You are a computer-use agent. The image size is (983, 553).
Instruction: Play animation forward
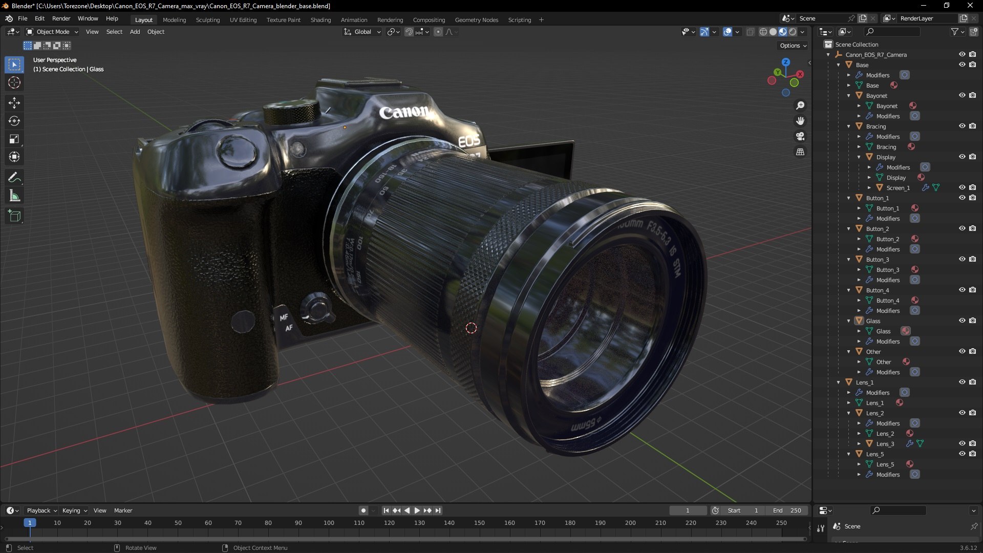(x=417, y=511)
